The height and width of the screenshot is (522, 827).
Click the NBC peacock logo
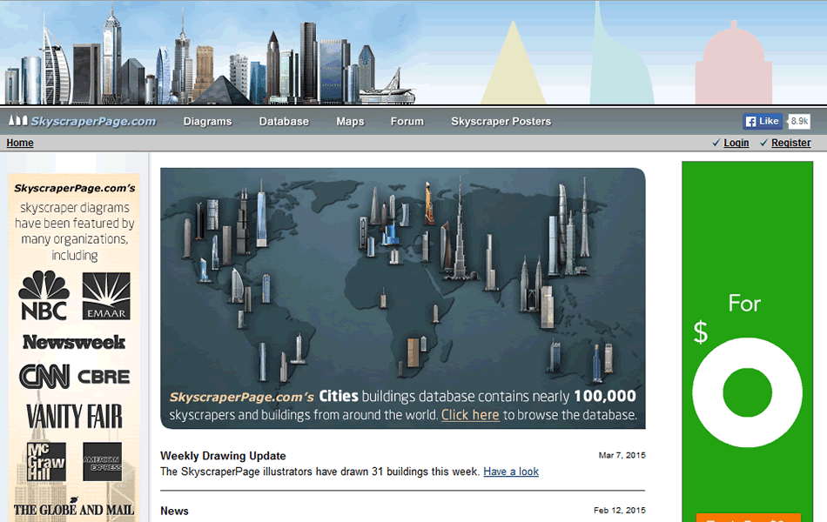[44, 295]
